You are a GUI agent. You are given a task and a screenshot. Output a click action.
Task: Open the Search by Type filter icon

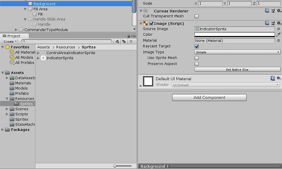[117, 41]
